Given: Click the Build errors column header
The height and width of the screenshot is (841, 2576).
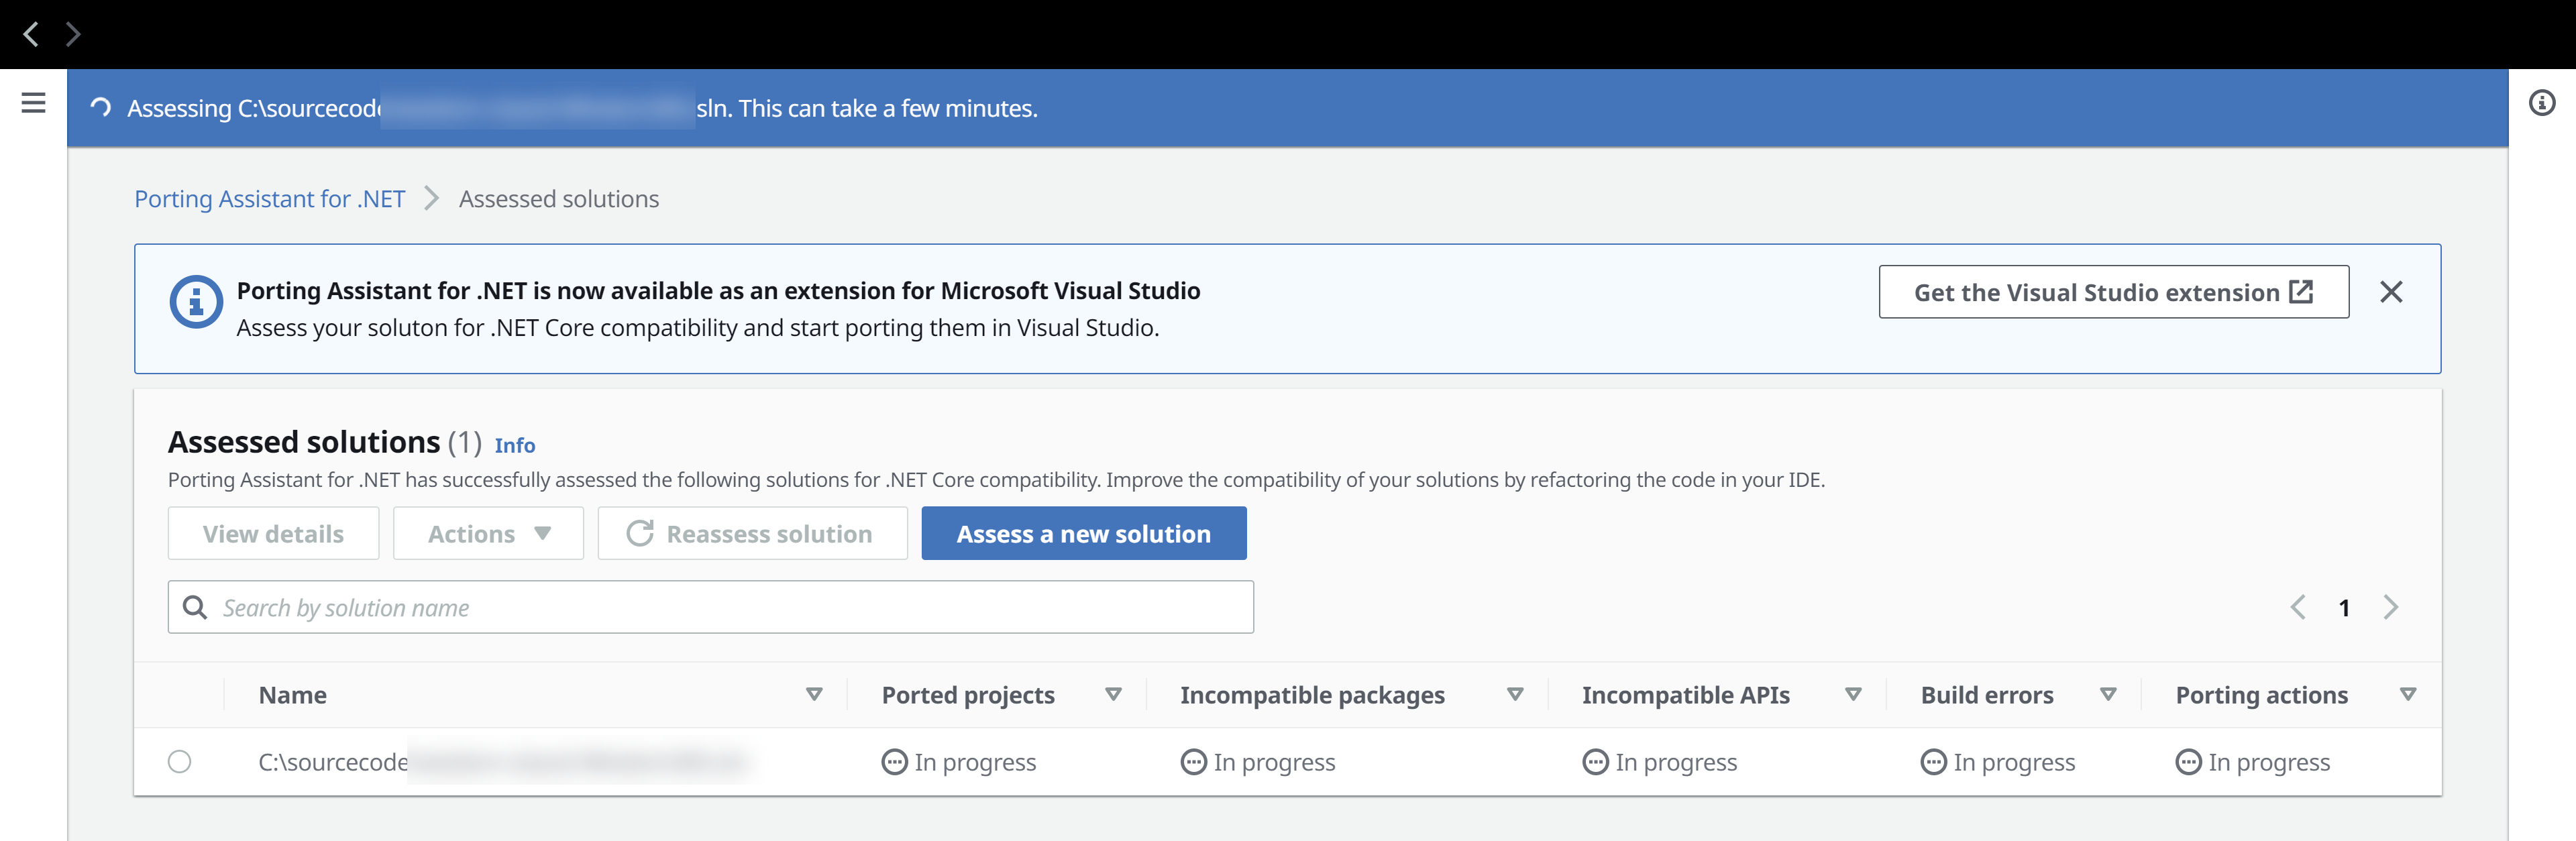Looking at the screenshot, I should (x=1987, y=695).
